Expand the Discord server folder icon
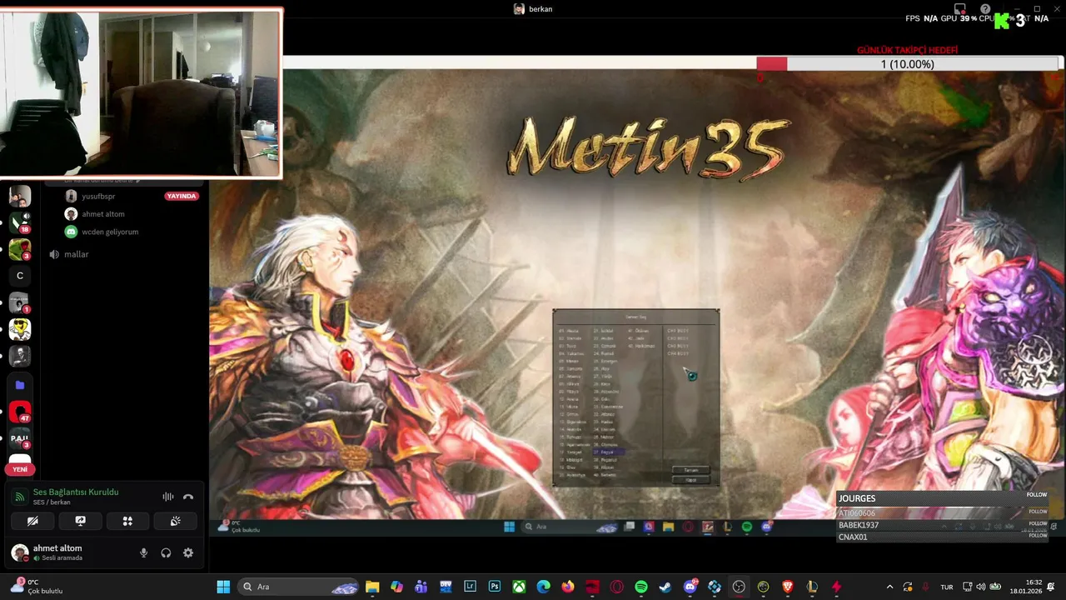Image resolution: width=1066 pixels, height=600 pixels. click(x=20, y=385)
